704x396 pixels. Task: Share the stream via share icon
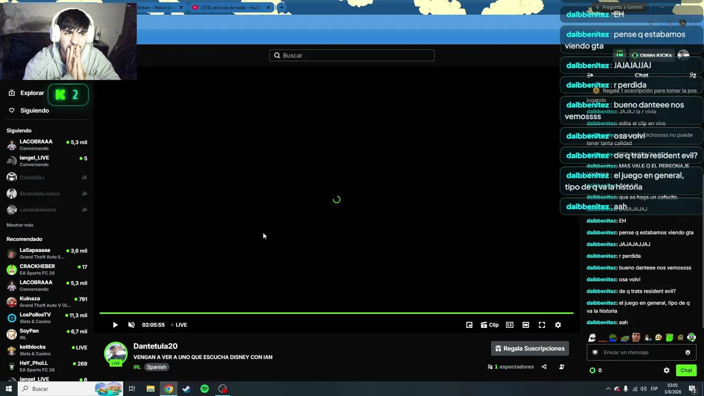544,367
